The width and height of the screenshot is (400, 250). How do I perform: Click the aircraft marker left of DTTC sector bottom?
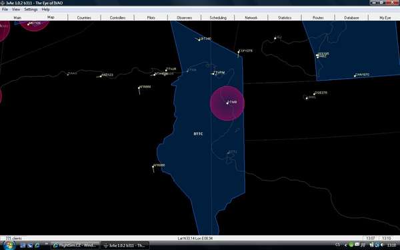click(153, 167)
